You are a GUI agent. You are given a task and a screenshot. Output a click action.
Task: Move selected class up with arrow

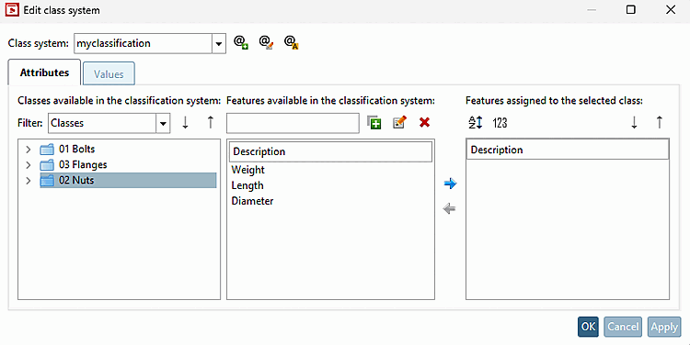pyautogui.click(x=211, y=123)
